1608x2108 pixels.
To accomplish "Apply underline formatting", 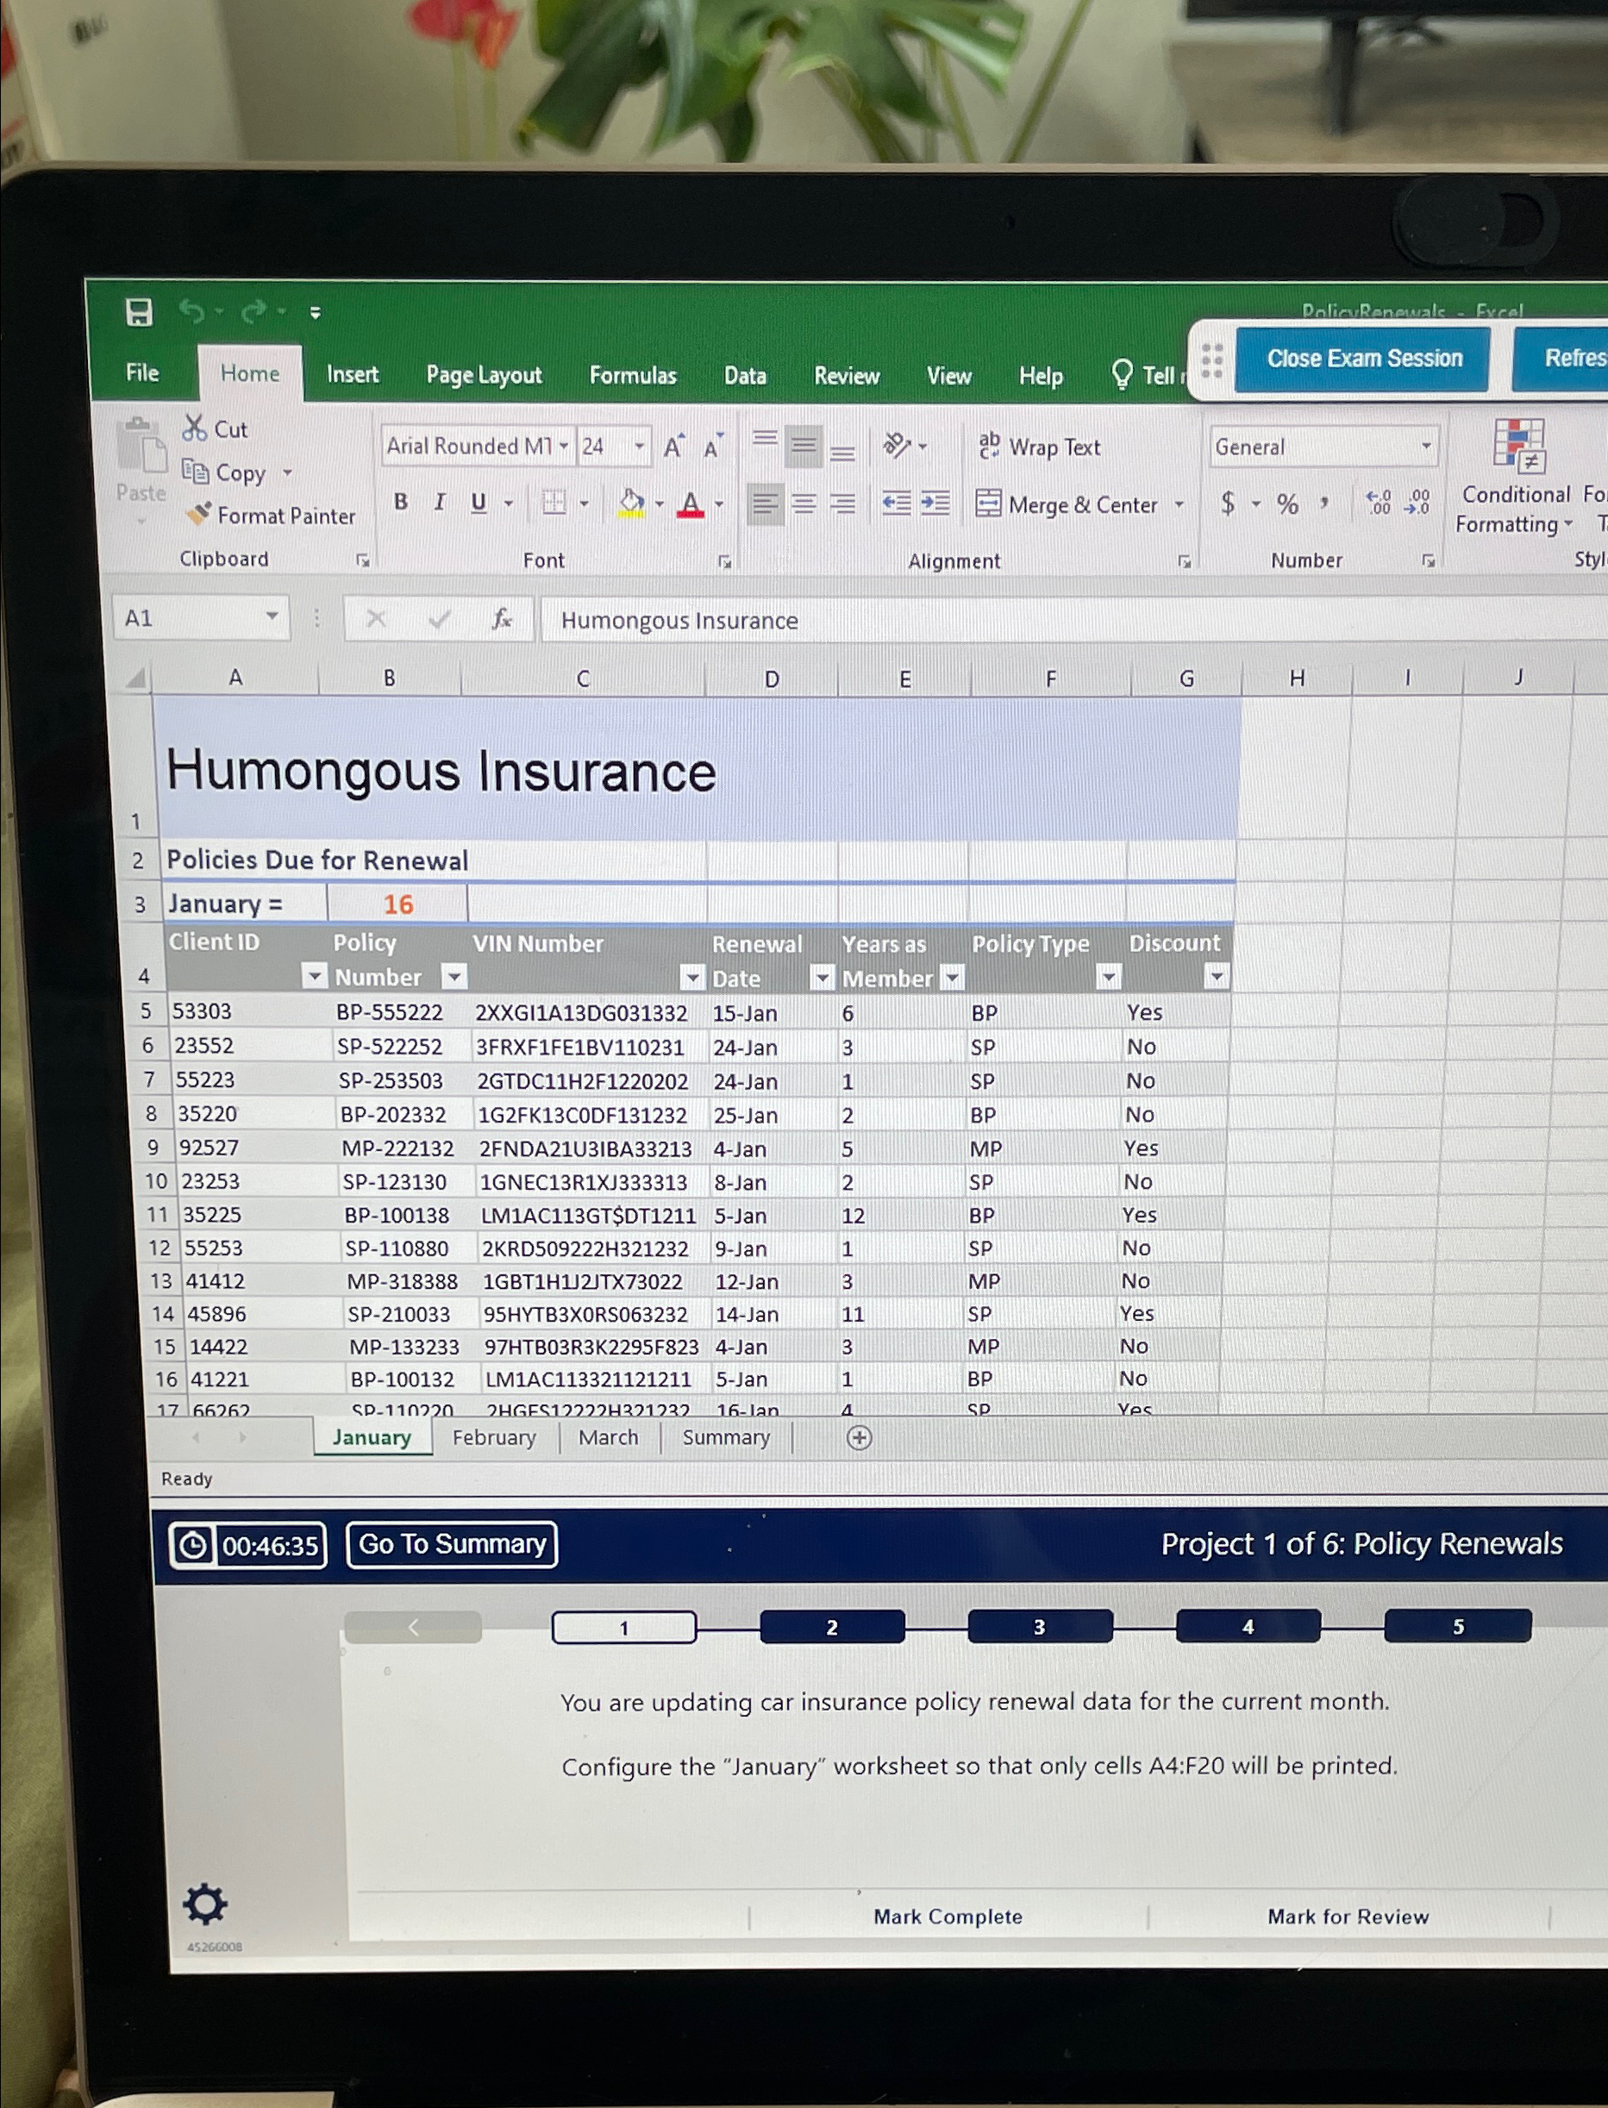I will click(x=479, y=503).
